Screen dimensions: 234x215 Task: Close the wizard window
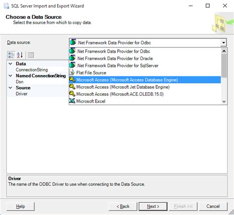pos(225,6)
